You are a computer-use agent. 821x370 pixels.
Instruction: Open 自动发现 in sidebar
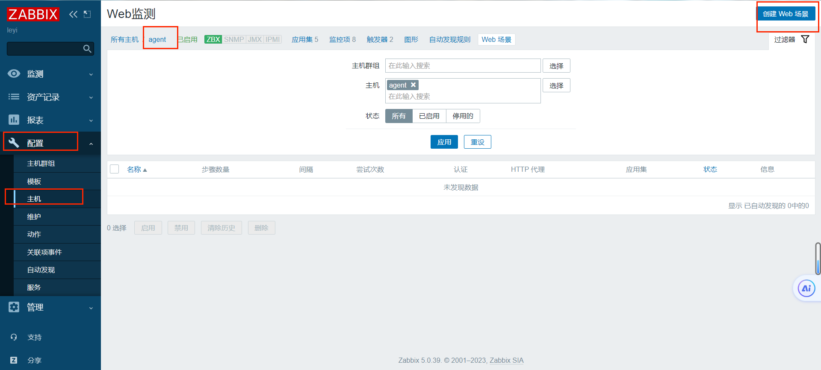tap(57, 270)
